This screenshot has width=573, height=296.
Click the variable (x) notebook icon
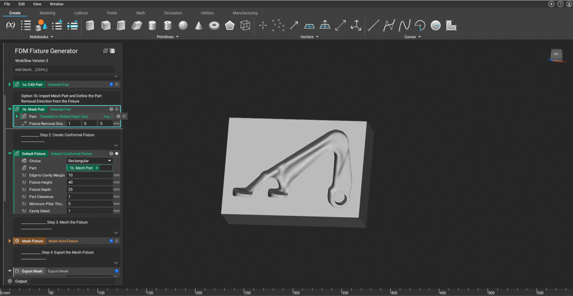tap(10, 25)
